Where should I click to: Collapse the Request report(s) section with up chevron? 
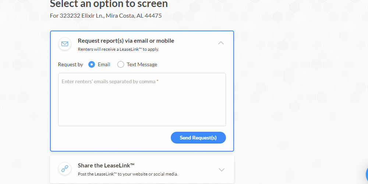pyautogui.click(x=221, y=43)
